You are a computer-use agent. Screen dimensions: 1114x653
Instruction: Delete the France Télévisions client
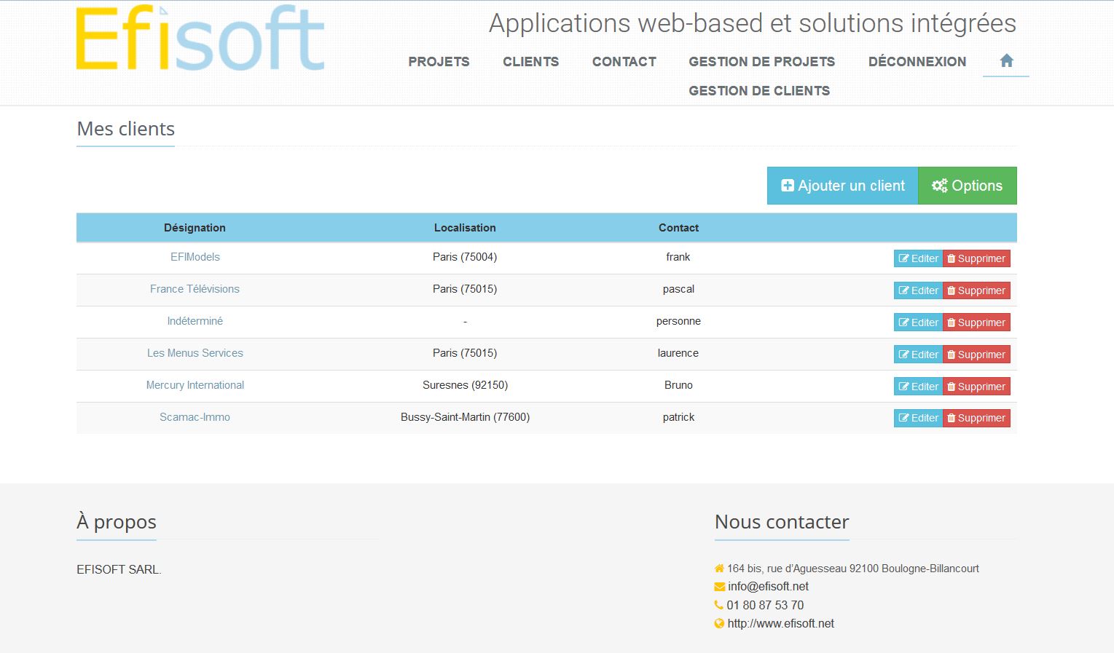point(976,290)
